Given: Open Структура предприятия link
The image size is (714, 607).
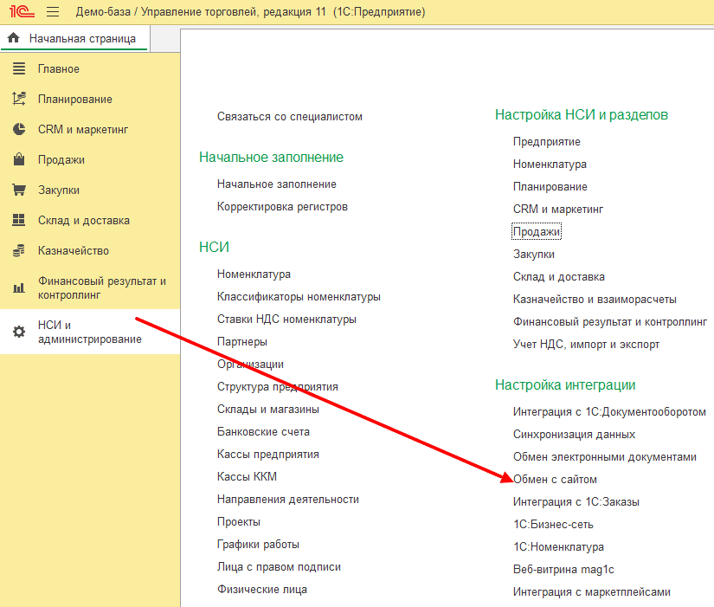Looking at the screenshot, I should [x=278, y=387].
